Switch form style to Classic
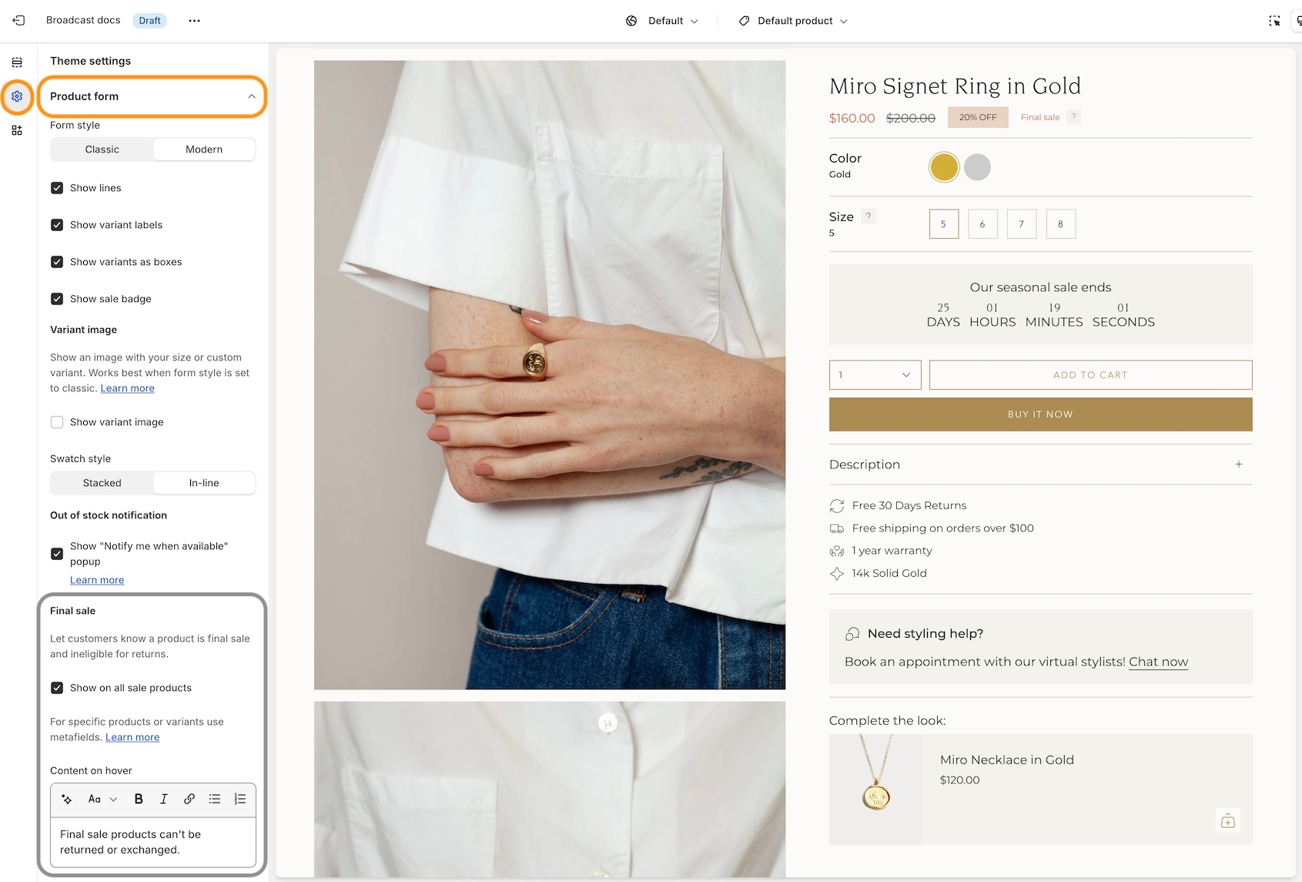Screen dimensions: 1302x882 [x=102, y=149]
